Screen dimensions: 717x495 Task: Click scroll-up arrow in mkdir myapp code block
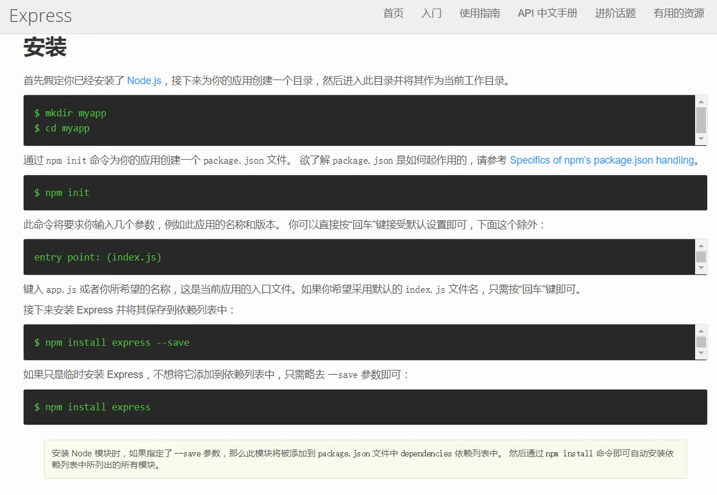pyautogui.click(x=701, y=101)
